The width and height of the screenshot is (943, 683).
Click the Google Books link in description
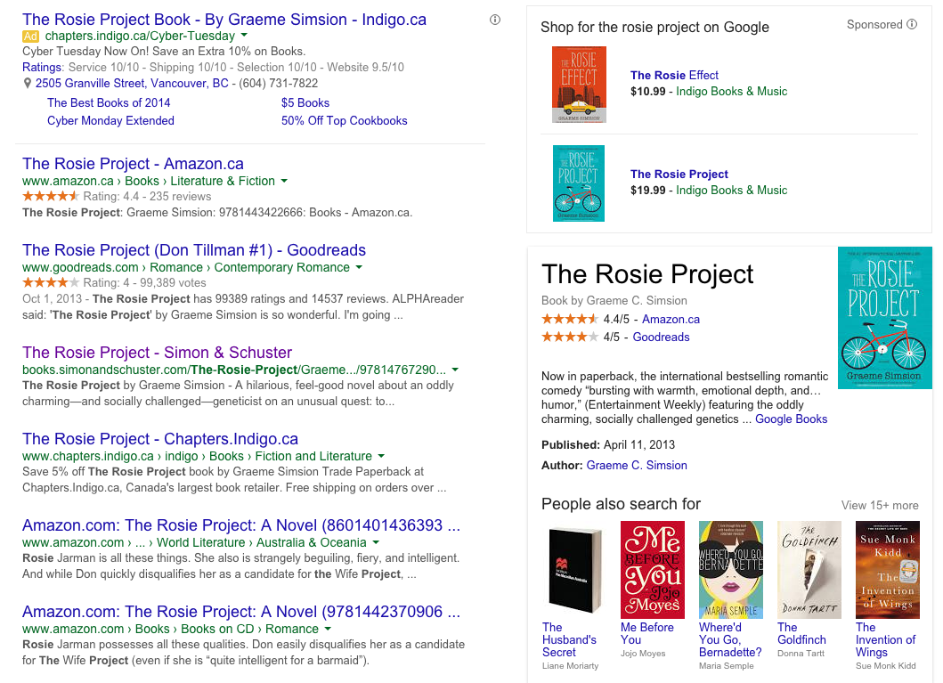(x=791, y=419)
